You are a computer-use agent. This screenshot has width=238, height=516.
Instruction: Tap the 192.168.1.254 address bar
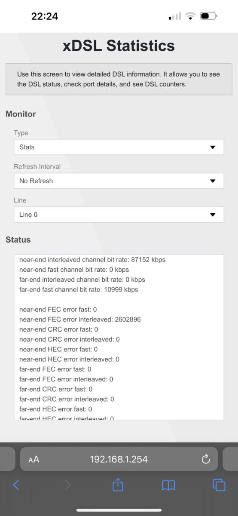pyautogui.click(x=119, y=459)
